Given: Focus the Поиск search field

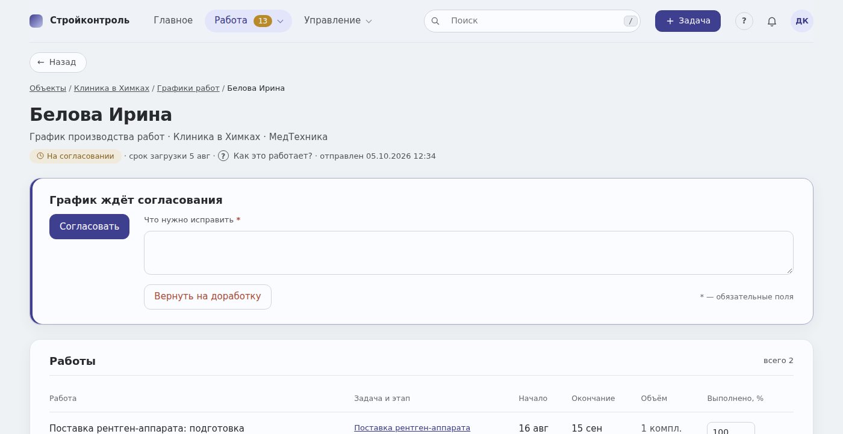Looking at the screenshot, I should [x=533, y=20].
